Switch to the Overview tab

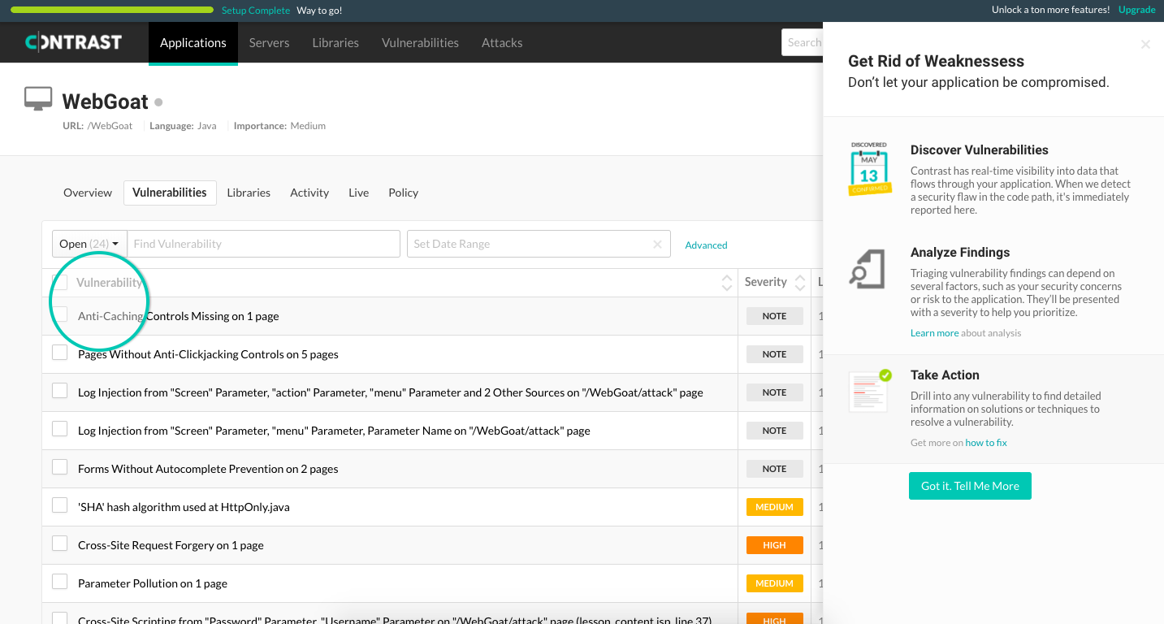pos(88,193)
